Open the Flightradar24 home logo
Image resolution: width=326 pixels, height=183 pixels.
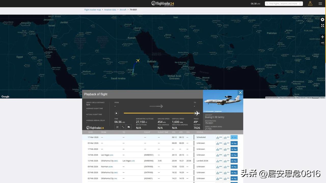[163, 4]
